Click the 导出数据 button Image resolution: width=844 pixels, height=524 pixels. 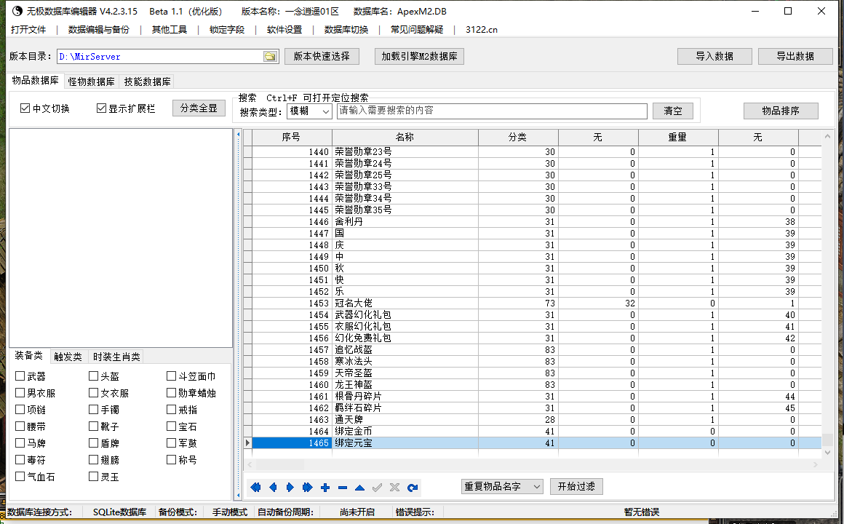click(x=795, y=56)
